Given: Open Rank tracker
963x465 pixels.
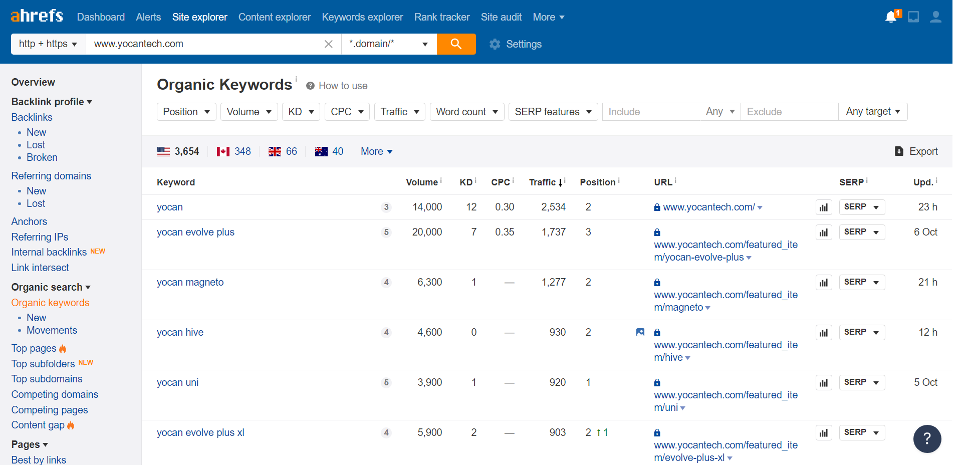Looking at the screenshot, I should click(442, 17).
